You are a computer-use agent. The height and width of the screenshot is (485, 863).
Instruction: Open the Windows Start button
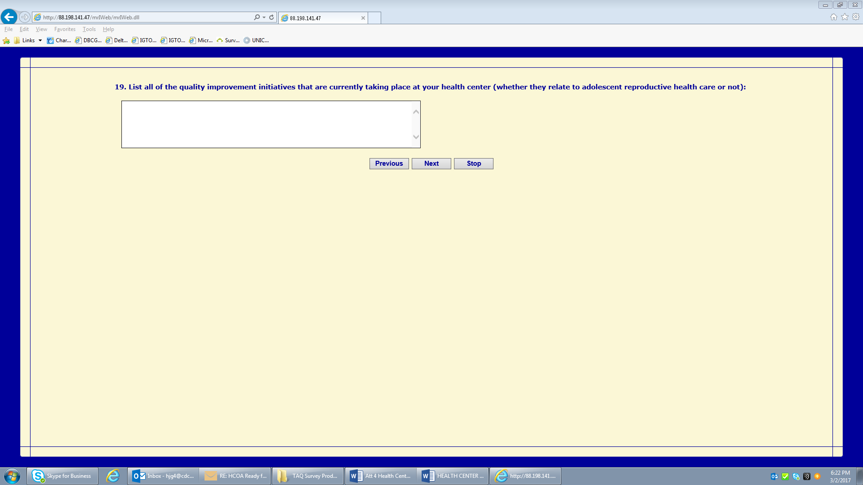click(12, 476)
